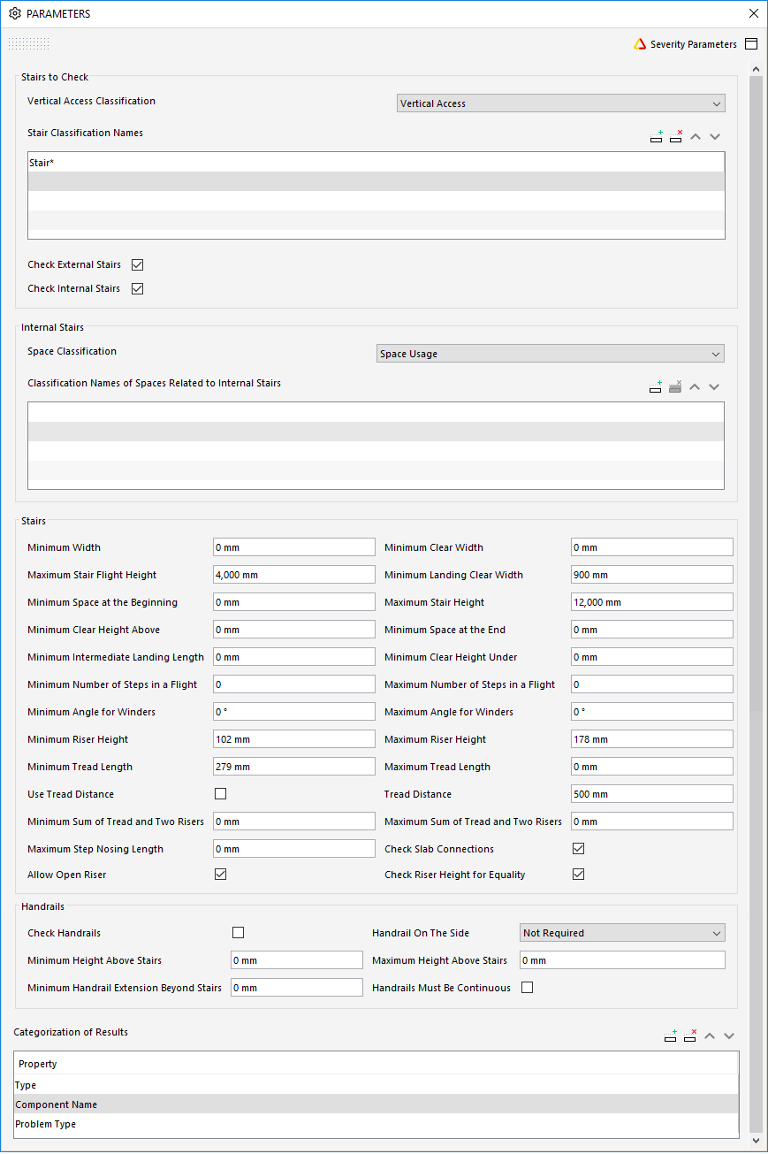Screen dimensions: 768x1154
Task: Click Minimum Clear Height Under field
Action: point(652,657)
